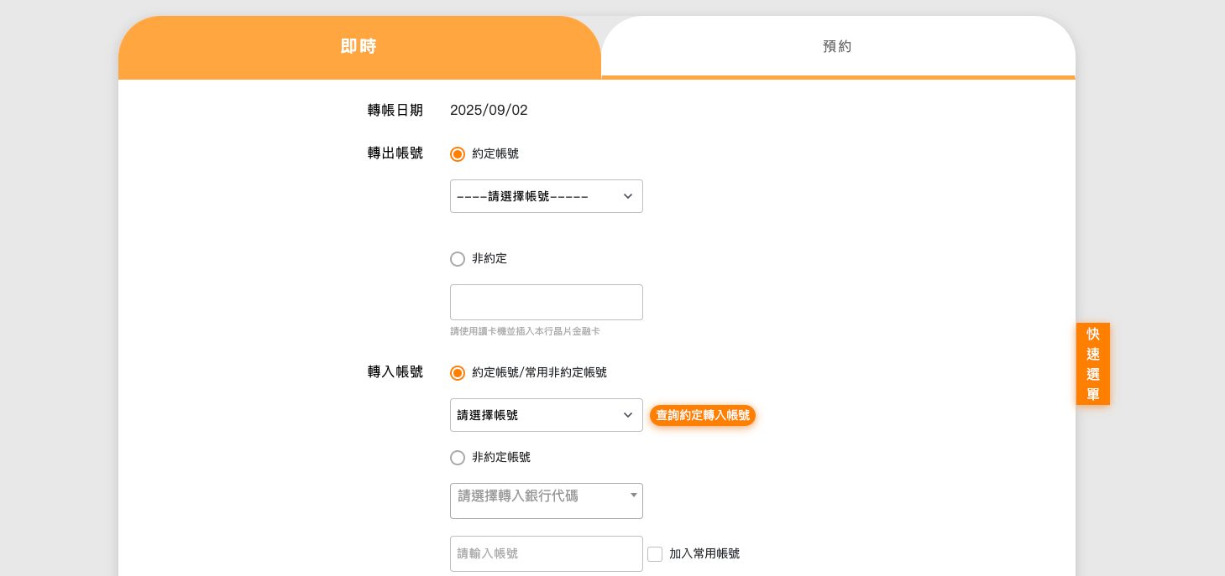Click chevron arrow in 轉出帳號 account selector
The height and width of the screenshot is (576, 1225).
pyautogui.click(x=628, y=196)
